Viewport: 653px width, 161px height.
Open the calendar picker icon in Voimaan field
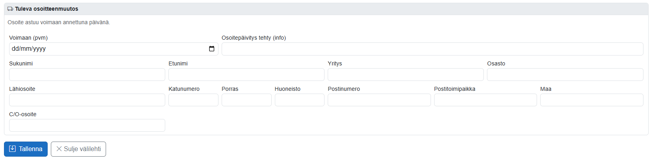tap(212, 49)
